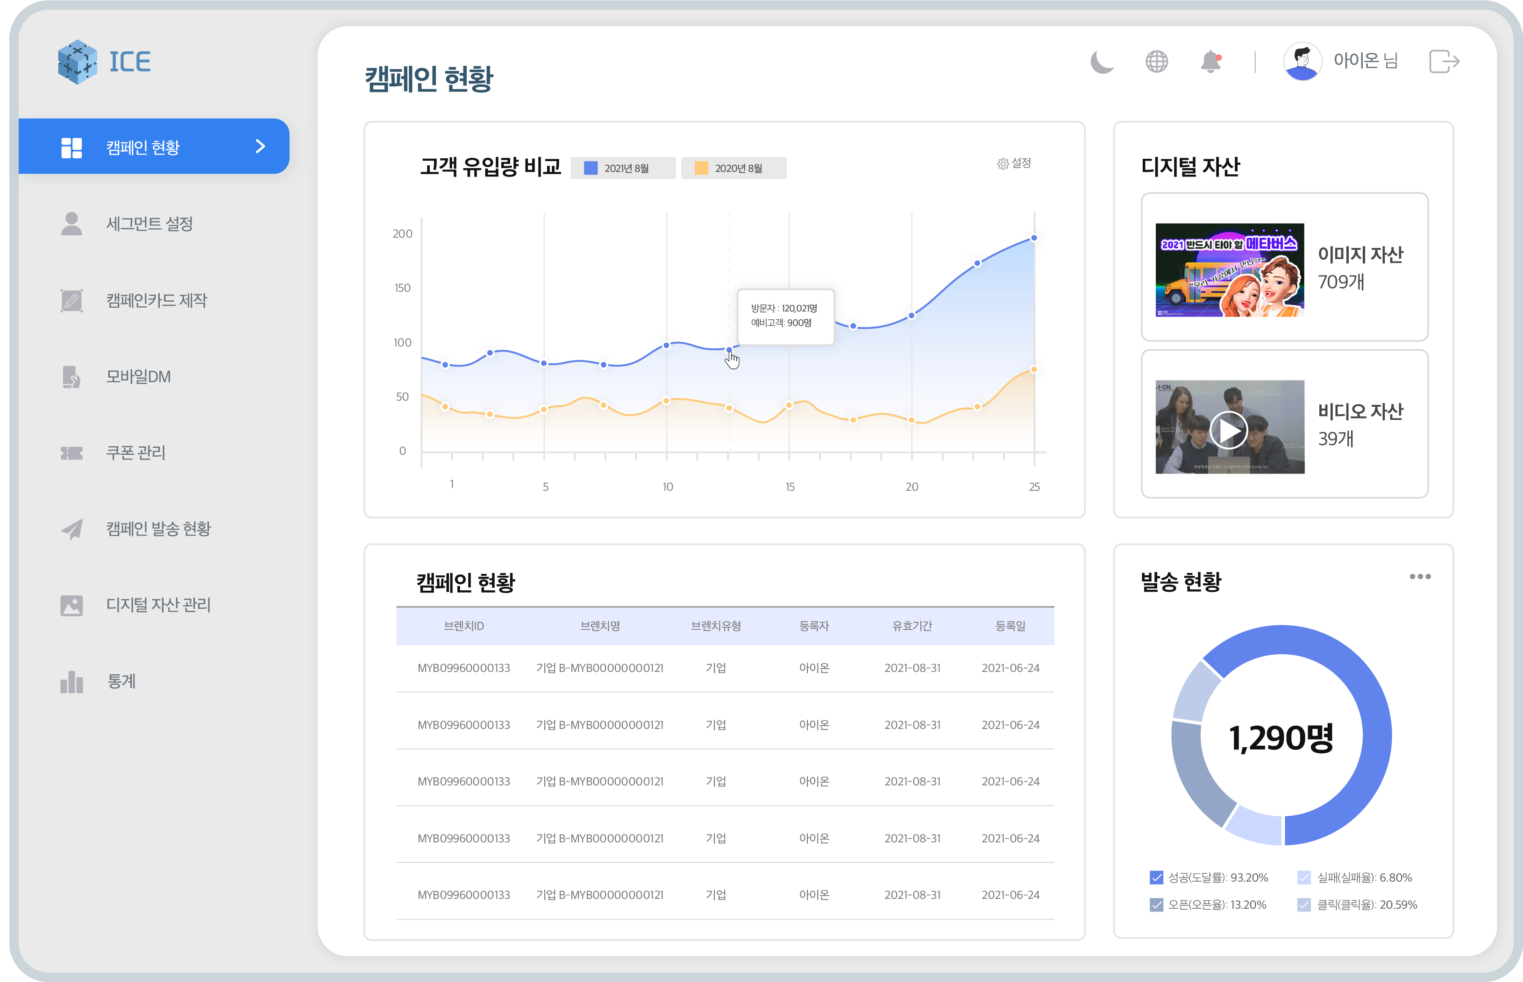The image size is (1523, 982).
Task: Sort by 등록일 column header
Action: (1010, 626)
